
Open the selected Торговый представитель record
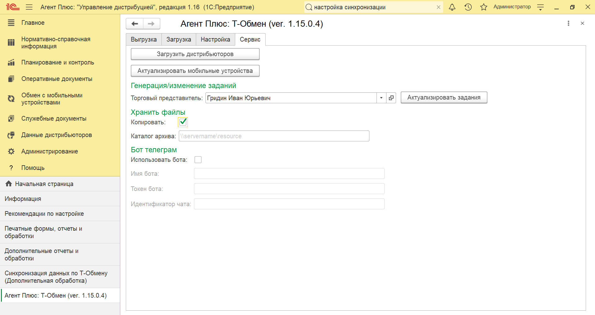click(x=391, y=98)
